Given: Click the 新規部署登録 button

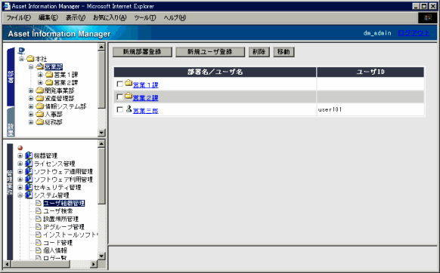Looking at the screenshot, I should point(142,52).
